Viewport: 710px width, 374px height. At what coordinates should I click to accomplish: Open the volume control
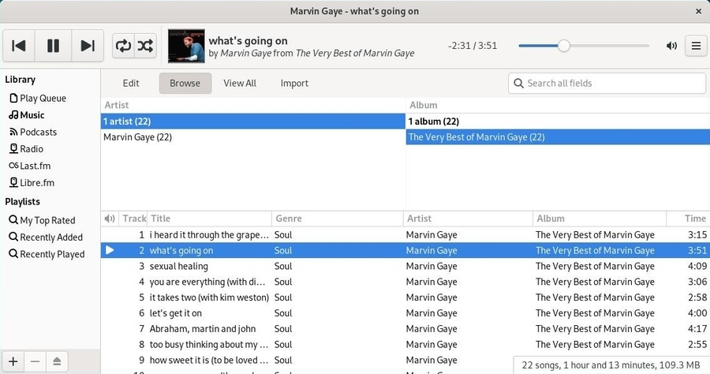tap(671, 46)
